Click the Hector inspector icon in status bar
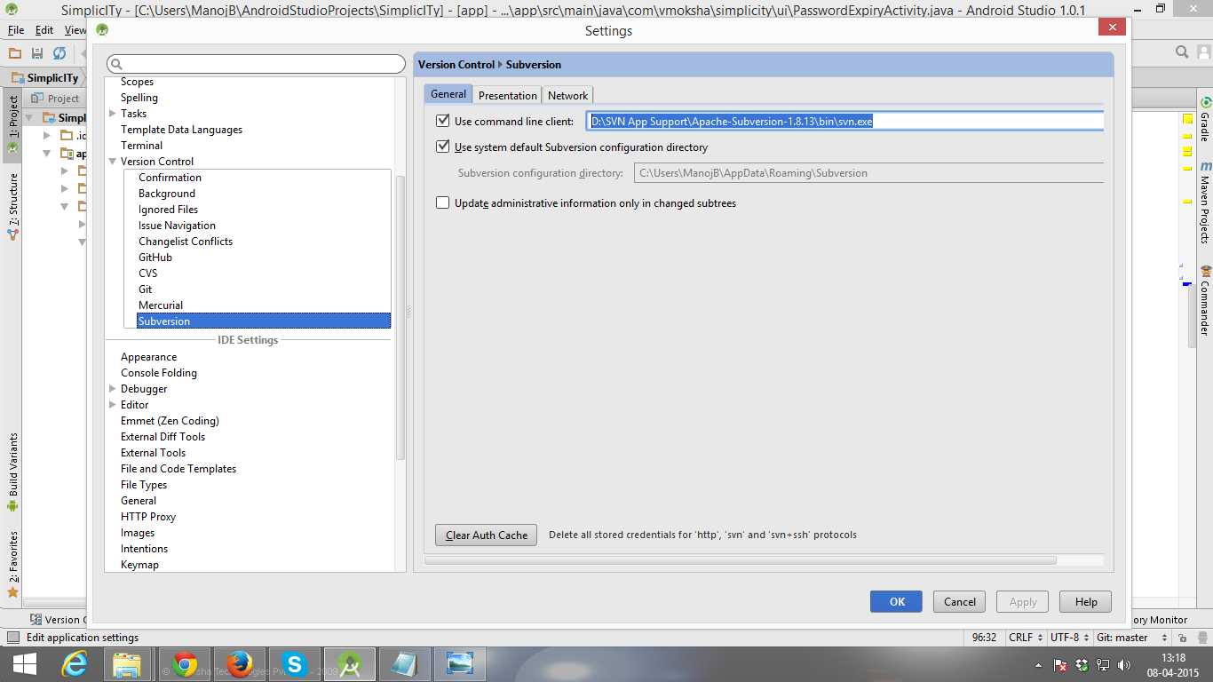 tap(1201, 638)
